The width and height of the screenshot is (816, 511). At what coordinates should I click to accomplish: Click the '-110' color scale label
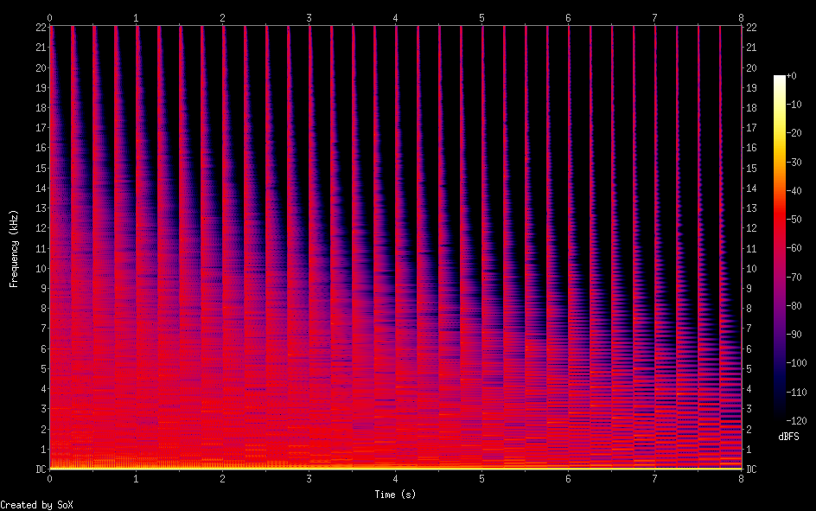(796, 393)
